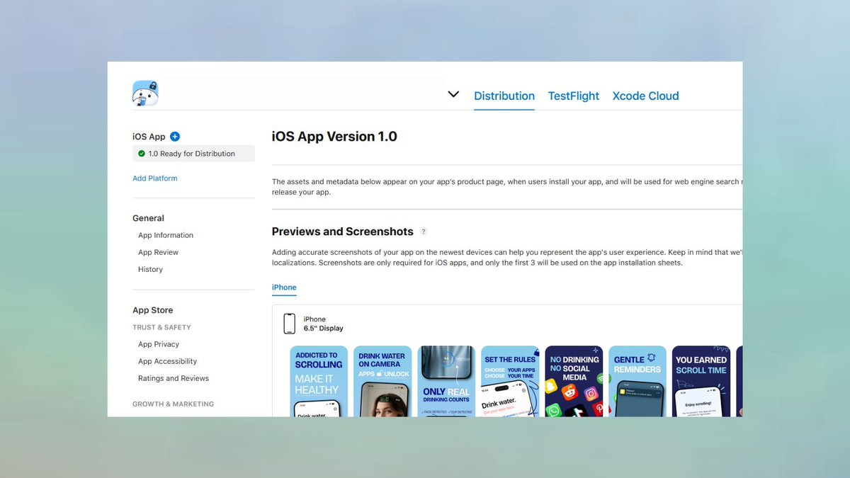Open the You Earned Scroll Time screenshot
Image resolution: width=850 pixels, height=478 pixels.
click(x=701, y=381)
